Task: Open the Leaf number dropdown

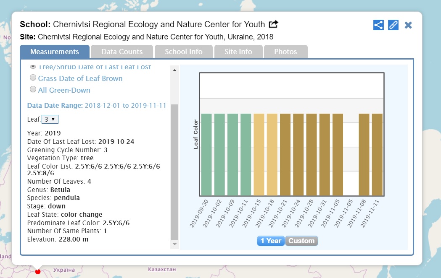Action: pos(50,120)
